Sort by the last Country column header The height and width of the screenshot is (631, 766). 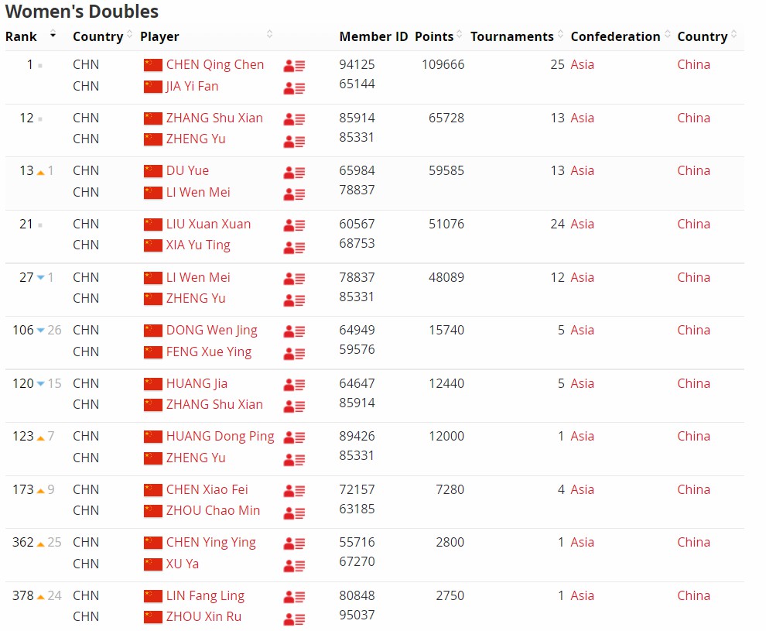click(x=707, y=36)
